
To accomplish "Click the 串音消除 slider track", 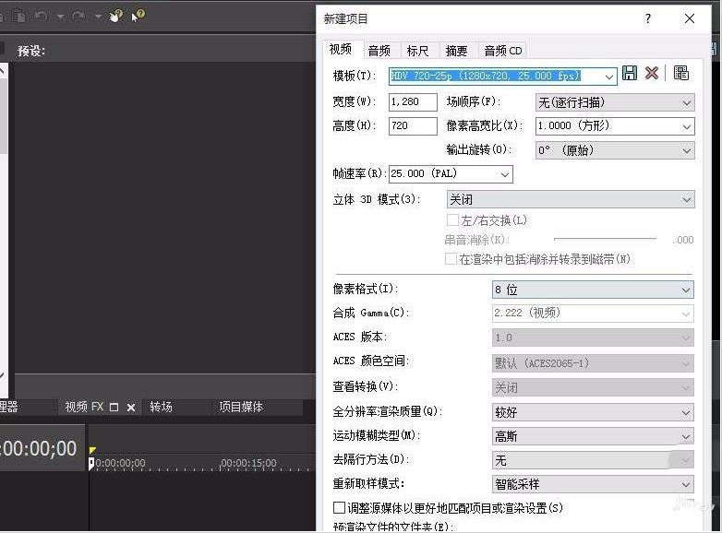I will click(x=605, y=239).
